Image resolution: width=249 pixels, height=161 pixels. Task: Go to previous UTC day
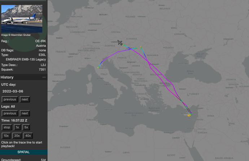10,99
